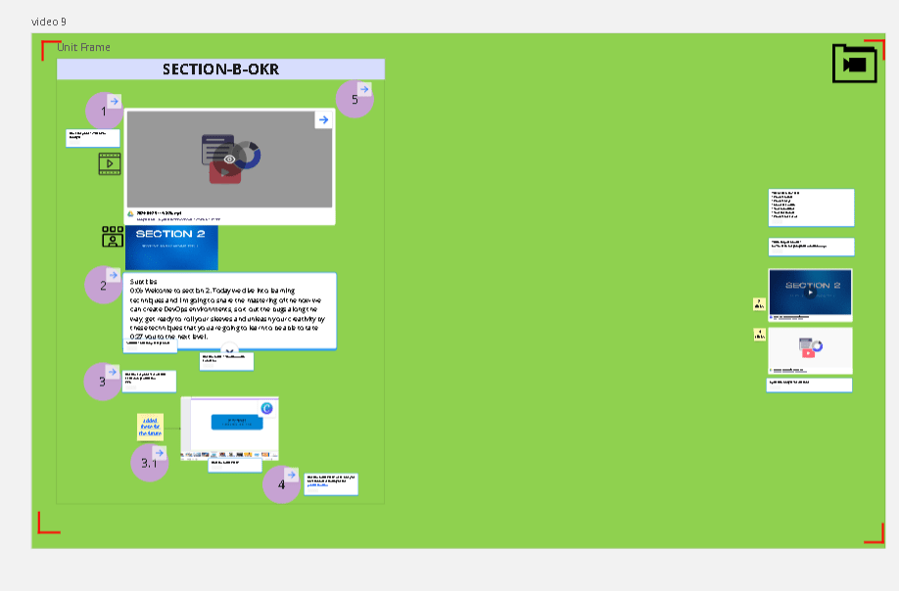
Task: Expand the Subtitles text box chevron
Action: pyautogui.click(x=229, y=350)
